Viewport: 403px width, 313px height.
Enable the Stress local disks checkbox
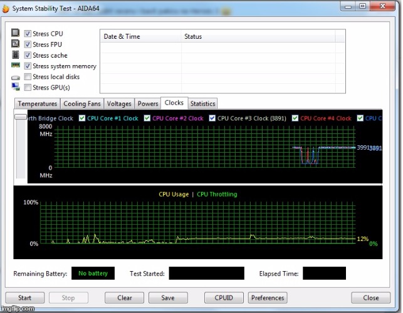pyautogui.click(x=28, y=77)
